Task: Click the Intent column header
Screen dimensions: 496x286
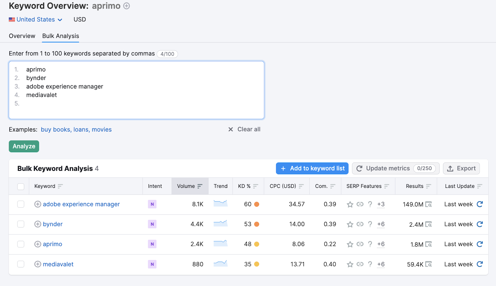Action: pyautogui.click(x=155, y=186)
